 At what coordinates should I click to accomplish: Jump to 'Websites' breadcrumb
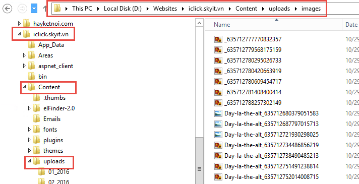[x=165, y=9]
